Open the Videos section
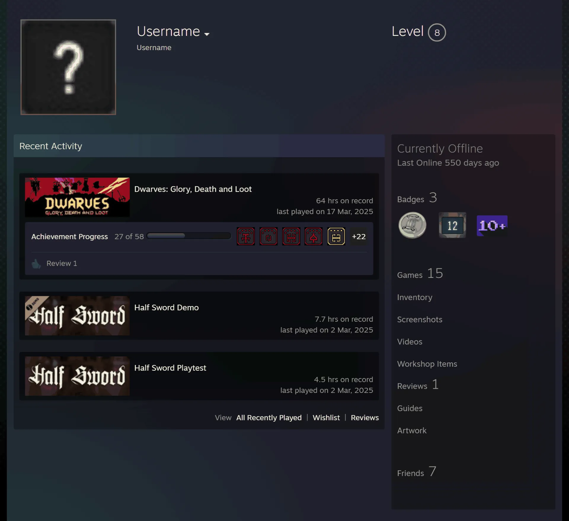 (410, 342)
